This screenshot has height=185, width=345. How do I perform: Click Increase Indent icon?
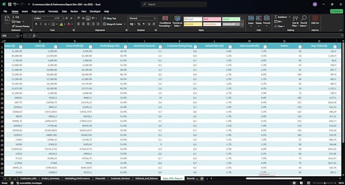click(98, 24)
